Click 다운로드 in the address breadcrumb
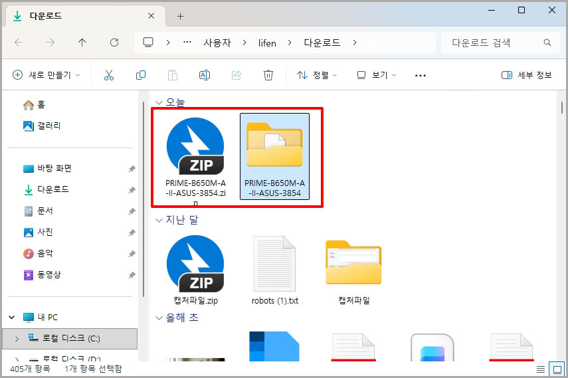The height and width of the screenshot is (378, 568). [x=322, y=43]
